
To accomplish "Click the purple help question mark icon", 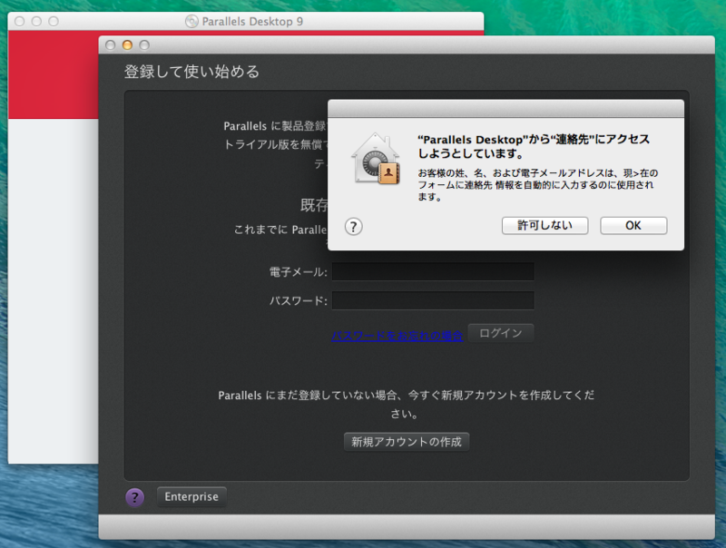I will click(x=136, y=496).
